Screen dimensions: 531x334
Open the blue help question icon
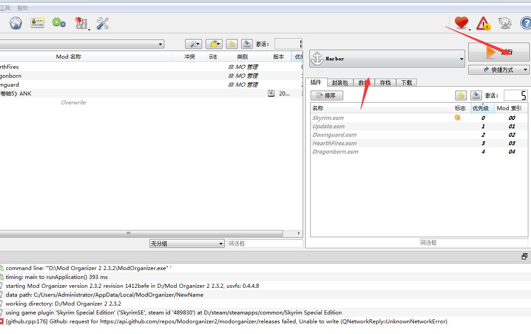[526, 24]
